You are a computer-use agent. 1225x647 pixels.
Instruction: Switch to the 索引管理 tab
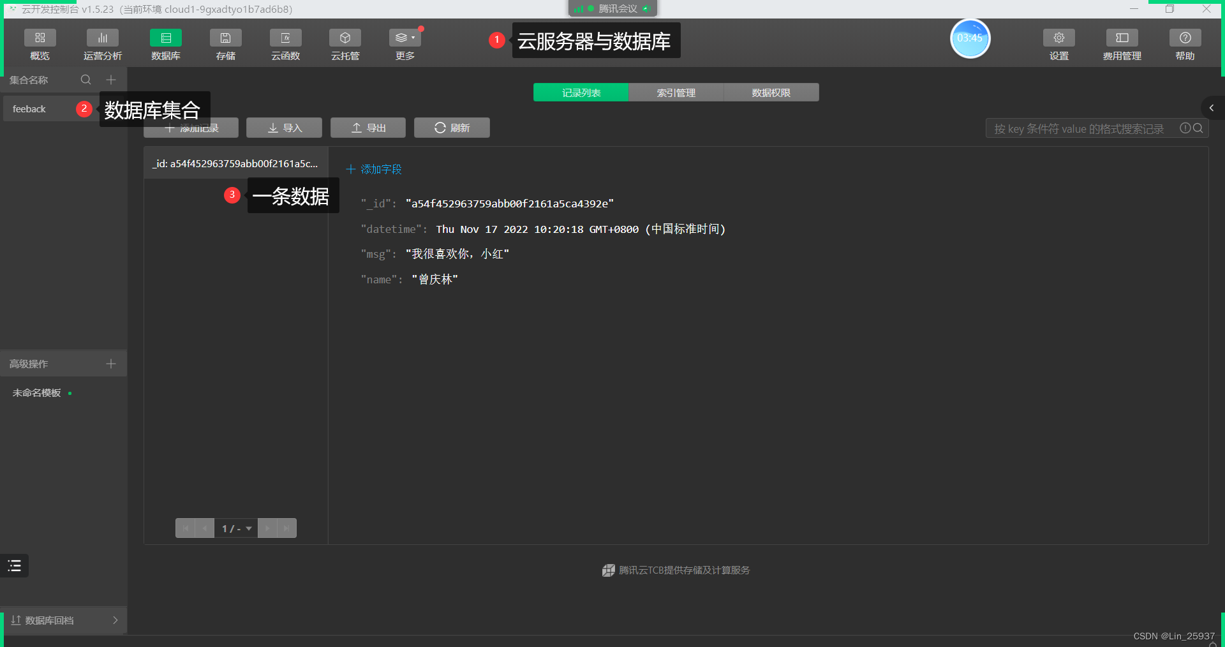pos(676,92)
